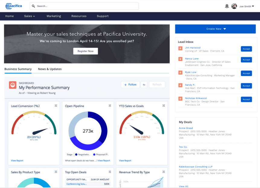Click the activity pulse icon button

click(144, 84)
